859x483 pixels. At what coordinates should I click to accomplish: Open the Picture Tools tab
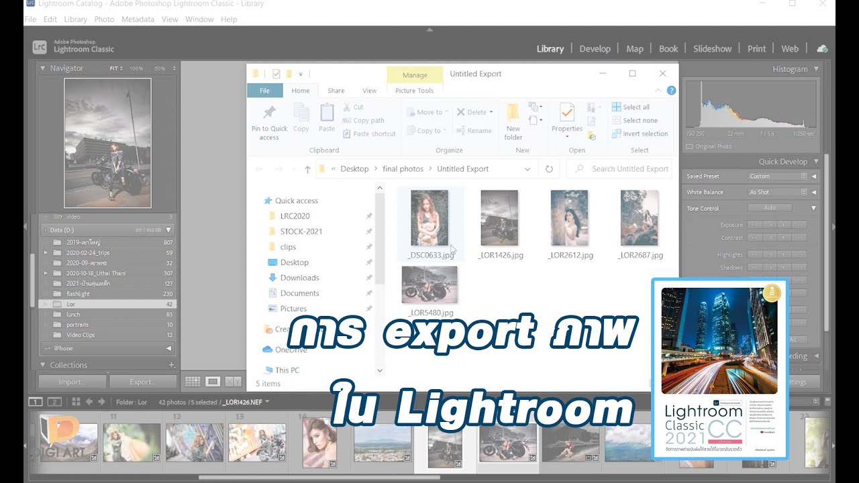point(415,91)
